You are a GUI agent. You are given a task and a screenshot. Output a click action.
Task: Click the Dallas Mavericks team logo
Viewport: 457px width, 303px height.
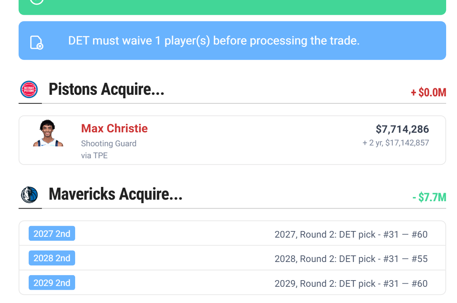coord(29,194)
